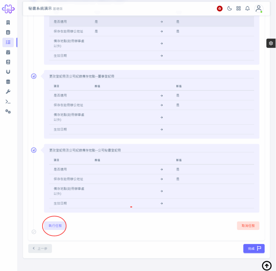The image size is (276, 271).
Task: Click the Hong Kong flag language icon
Action: point(219,8)
